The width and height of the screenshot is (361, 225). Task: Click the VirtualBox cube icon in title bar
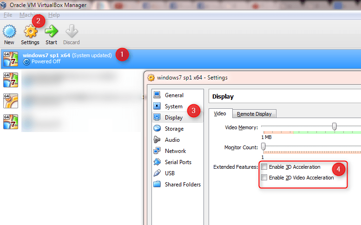(3, 5)
